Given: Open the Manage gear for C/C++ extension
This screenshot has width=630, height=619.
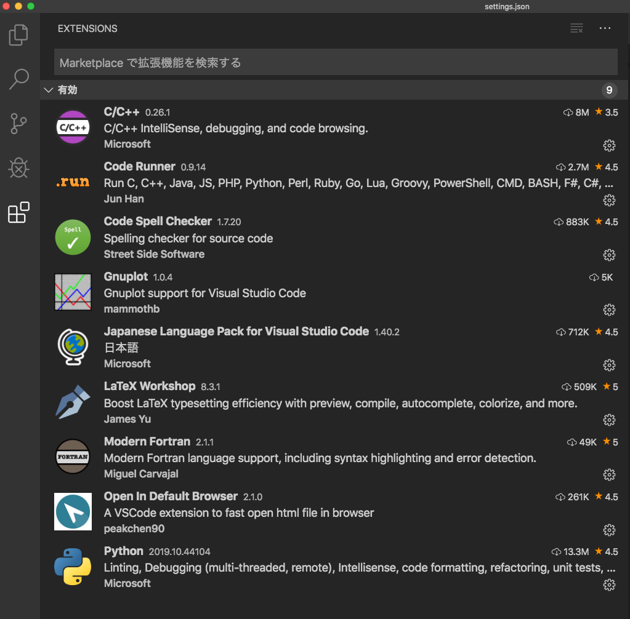Looking at the screenshot, I should click(608, 145).
